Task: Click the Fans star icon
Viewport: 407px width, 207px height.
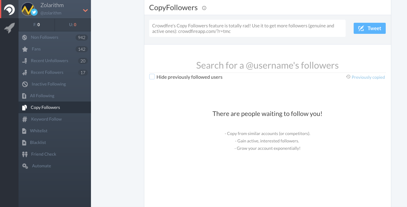Action: pyautogui.click(x=25, y=49)
